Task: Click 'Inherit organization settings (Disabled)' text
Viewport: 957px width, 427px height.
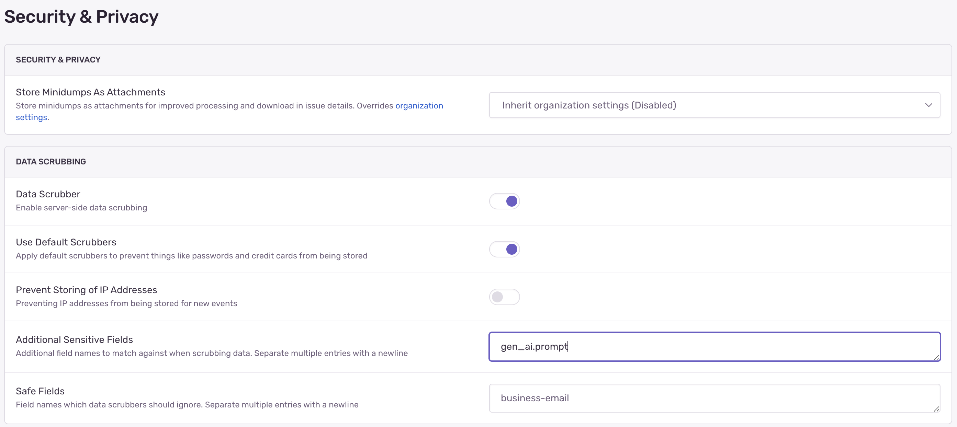Action: point(589,105)
